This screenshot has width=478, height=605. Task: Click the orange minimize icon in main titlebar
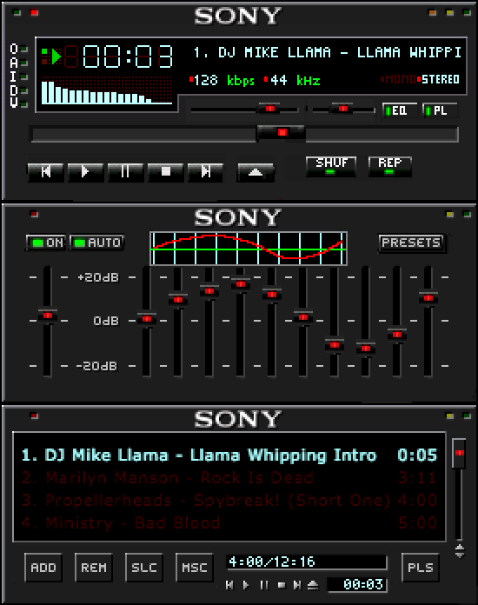click(433, 13)
